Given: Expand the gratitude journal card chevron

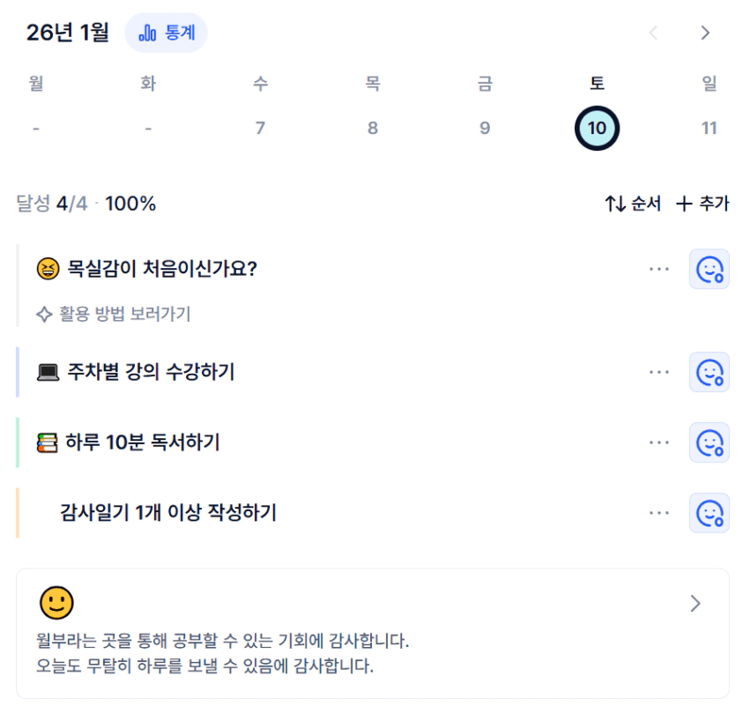Looking at the screenshot, I should tap(695, 604).
